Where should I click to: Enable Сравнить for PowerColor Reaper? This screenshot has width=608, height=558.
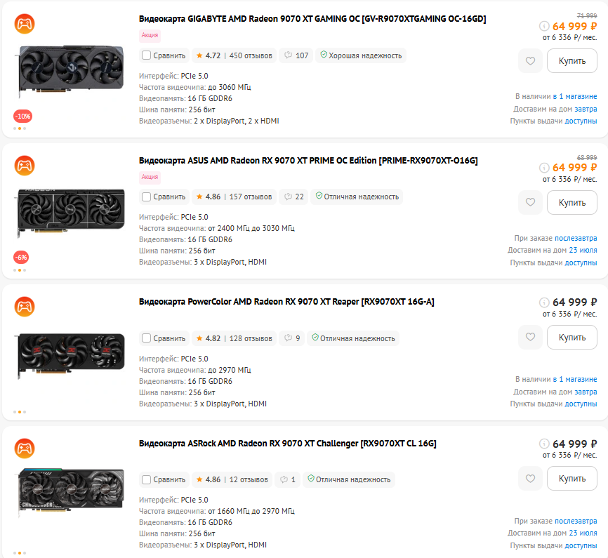coord(146,338)
